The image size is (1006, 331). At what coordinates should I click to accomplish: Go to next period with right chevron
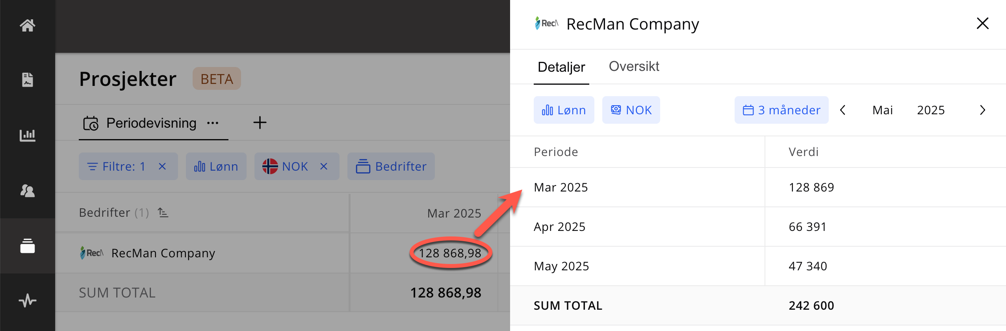(x=982, y=110)
